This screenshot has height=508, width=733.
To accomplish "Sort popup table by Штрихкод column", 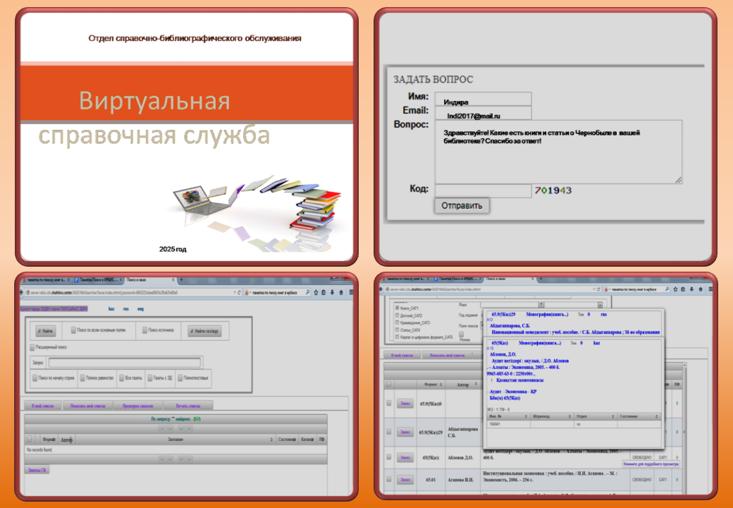I will [x=569, y=416].
